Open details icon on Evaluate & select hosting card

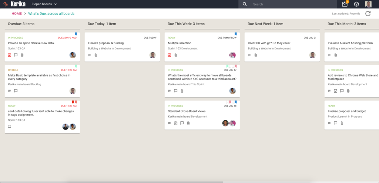pos(329,55)
